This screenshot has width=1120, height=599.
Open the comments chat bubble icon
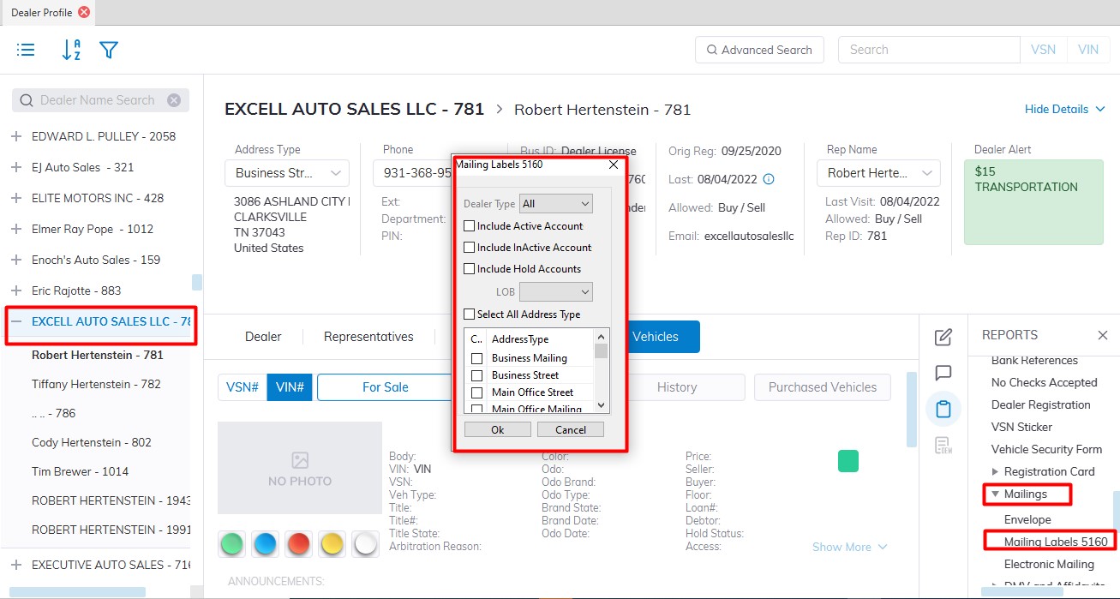coord(943,373)
